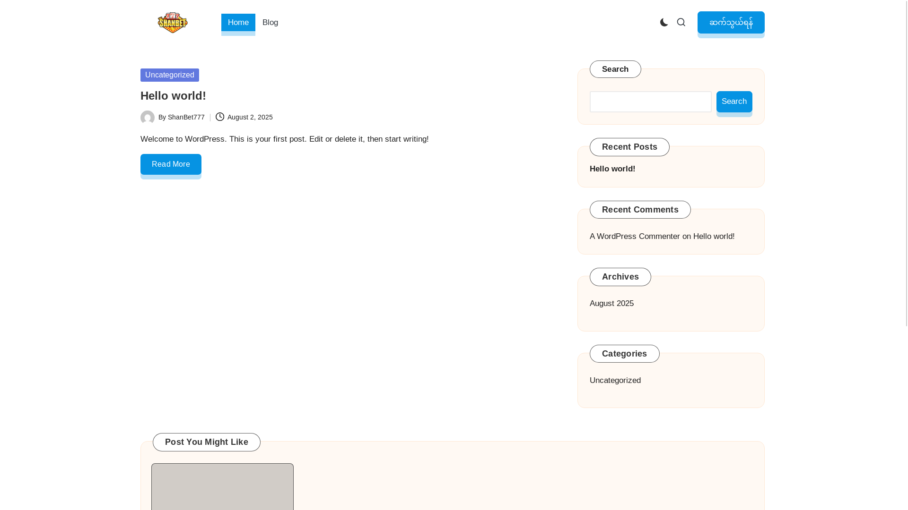The width and height of the screenshot is (908, 510).
Task: Open the Blog menu item
Action: coord(270,23)
